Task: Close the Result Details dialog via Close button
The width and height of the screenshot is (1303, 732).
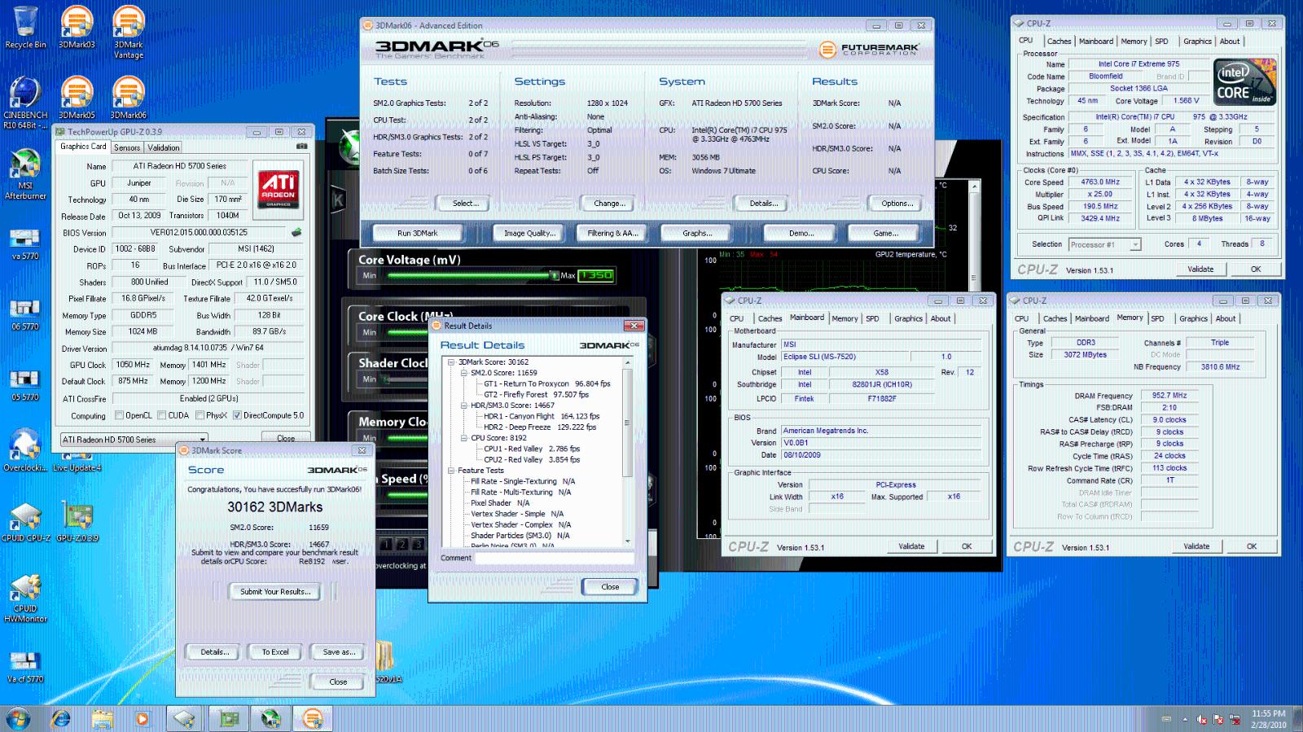Action: 610,586
